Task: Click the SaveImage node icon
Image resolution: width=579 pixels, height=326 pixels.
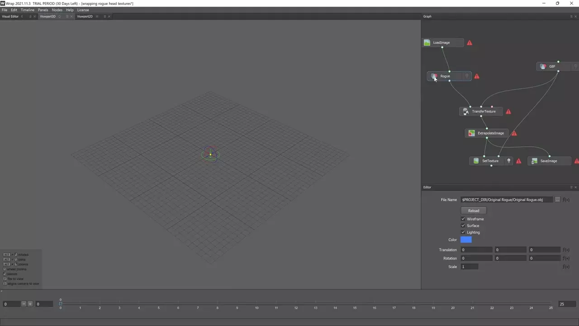Action: click(x=534, y=161)
